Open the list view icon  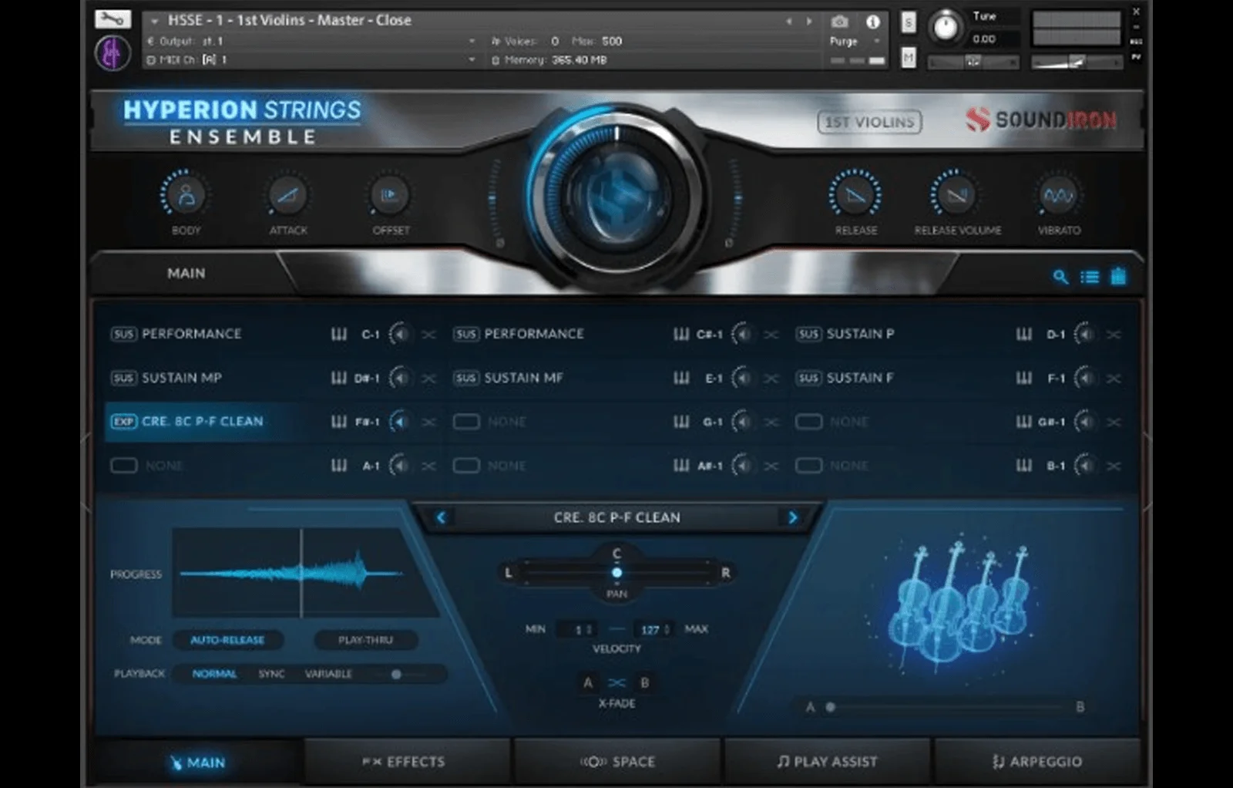point(1090,277)
